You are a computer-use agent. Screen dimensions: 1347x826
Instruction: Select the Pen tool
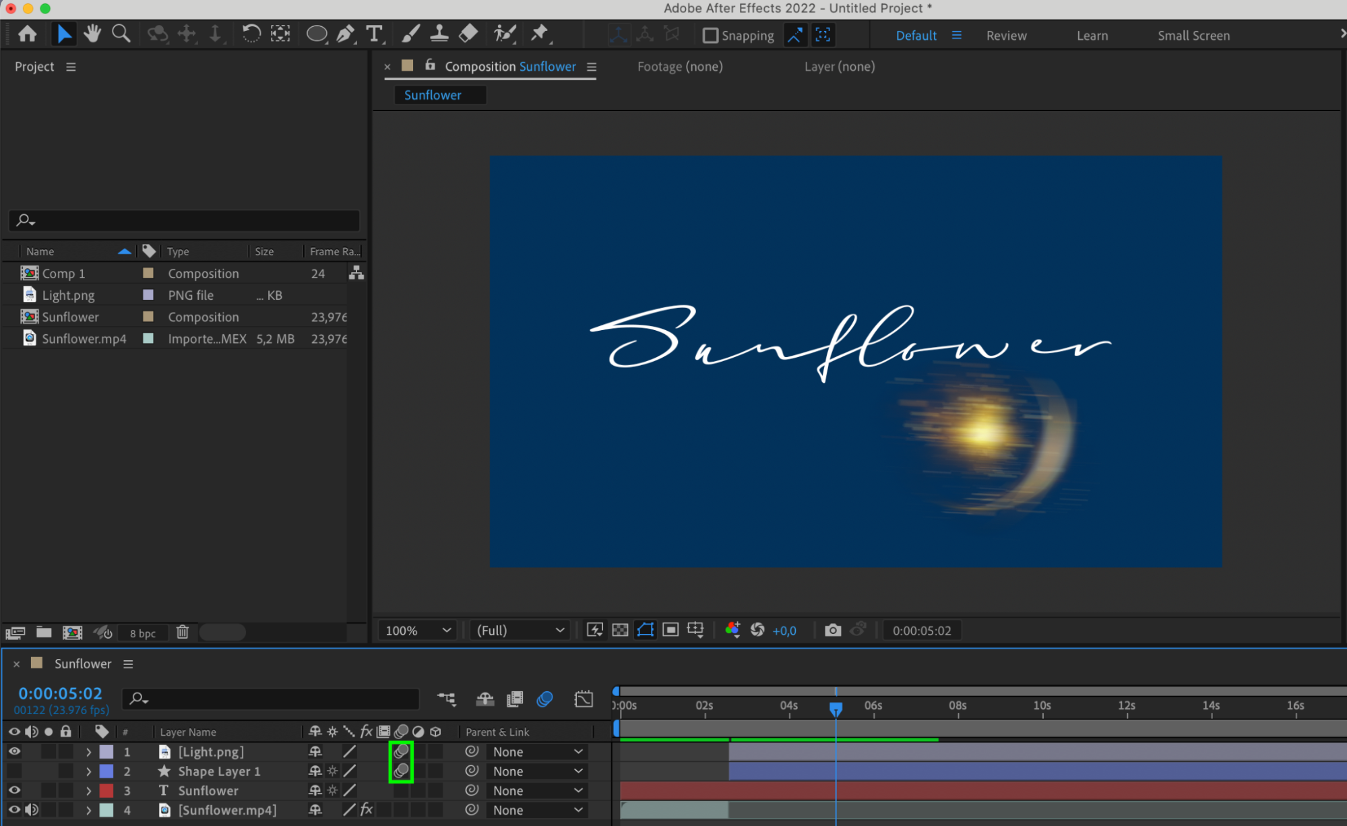coord(345,33)
